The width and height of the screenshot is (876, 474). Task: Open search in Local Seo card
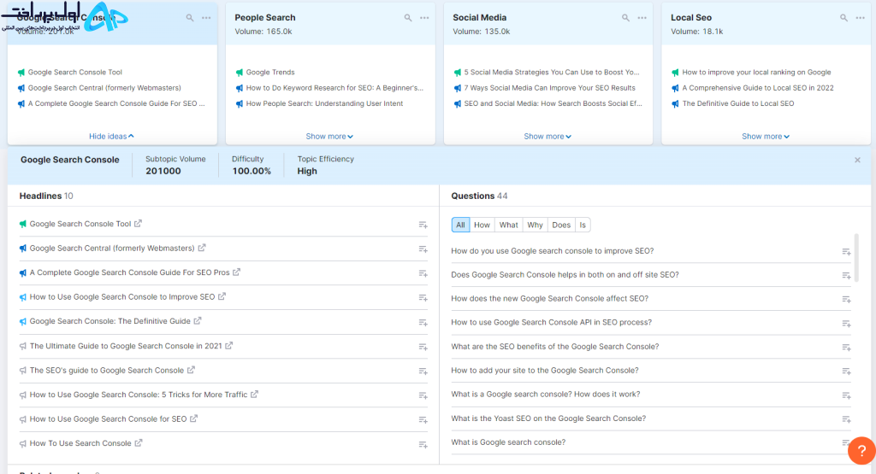pyautogui.click(x=843, y=18)
